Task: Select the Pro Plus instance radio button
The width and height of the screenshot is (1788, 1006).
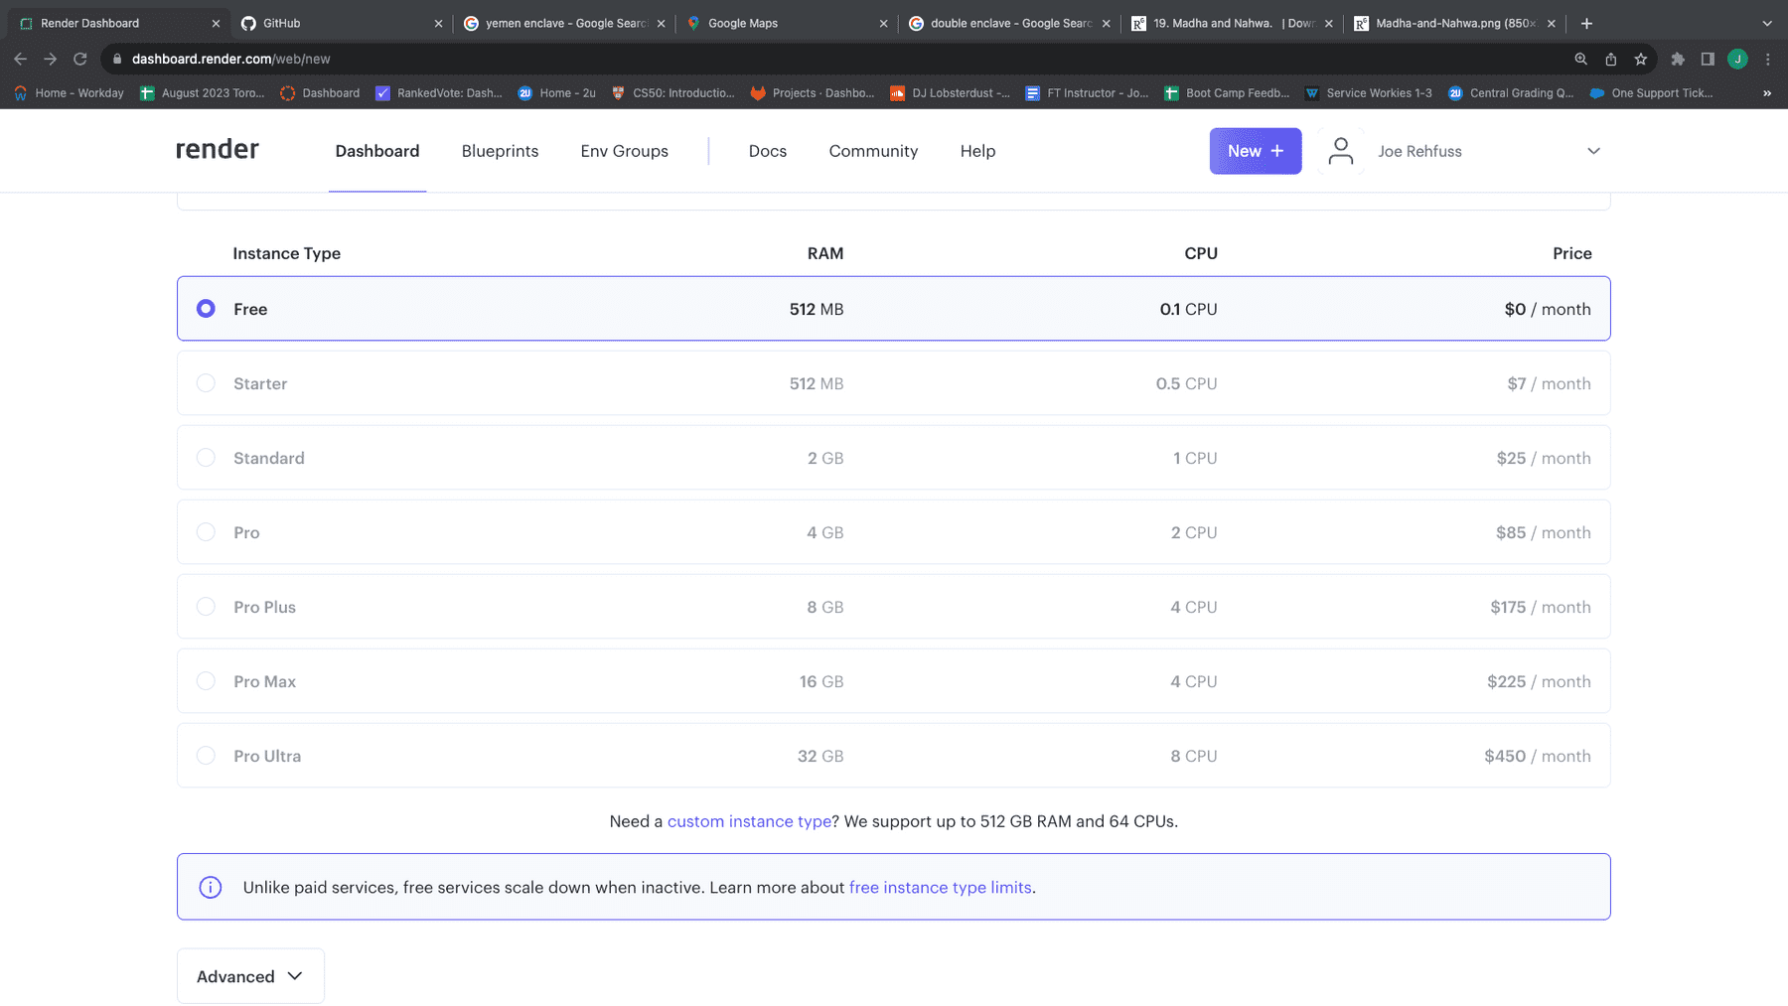Action: [x=206, y=607]
